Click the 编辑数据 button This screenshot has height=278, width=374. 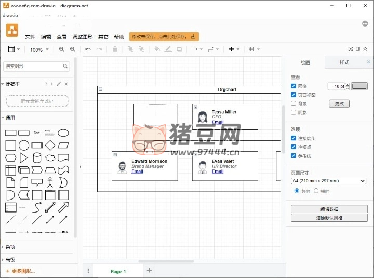(x=329, y=209)
